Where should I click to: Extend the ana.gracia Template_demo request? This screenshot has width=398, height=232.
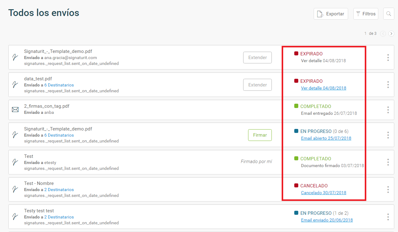pyautogui.click(x=257, y=58)
